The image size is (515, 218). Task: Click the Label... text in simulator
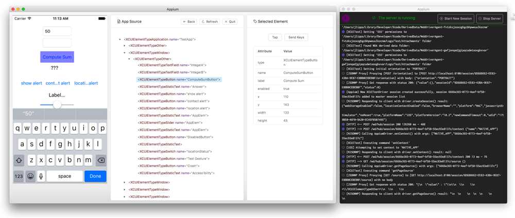[57, 95]
